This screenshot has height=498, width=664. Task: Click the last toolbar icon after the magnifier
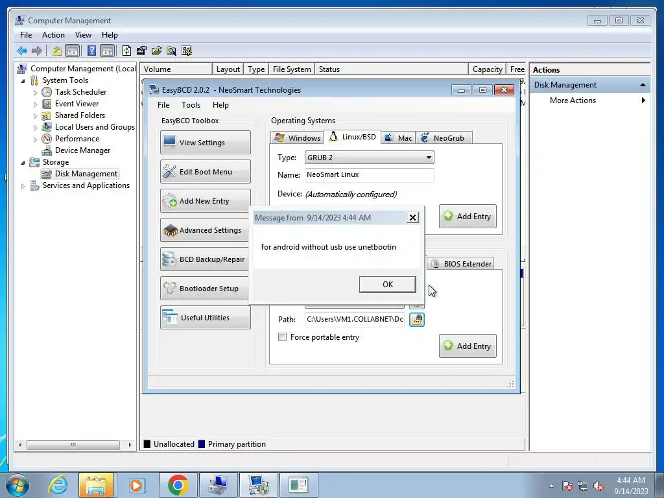point(187,51)
